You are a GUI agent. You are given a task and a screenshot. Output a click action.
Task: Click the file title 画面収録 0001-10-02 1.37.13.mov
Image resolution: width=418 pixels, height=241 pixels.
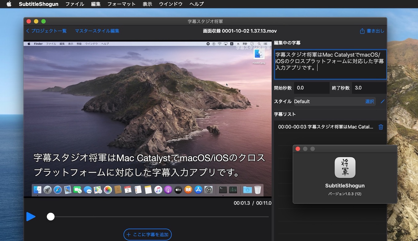point(240,31)
